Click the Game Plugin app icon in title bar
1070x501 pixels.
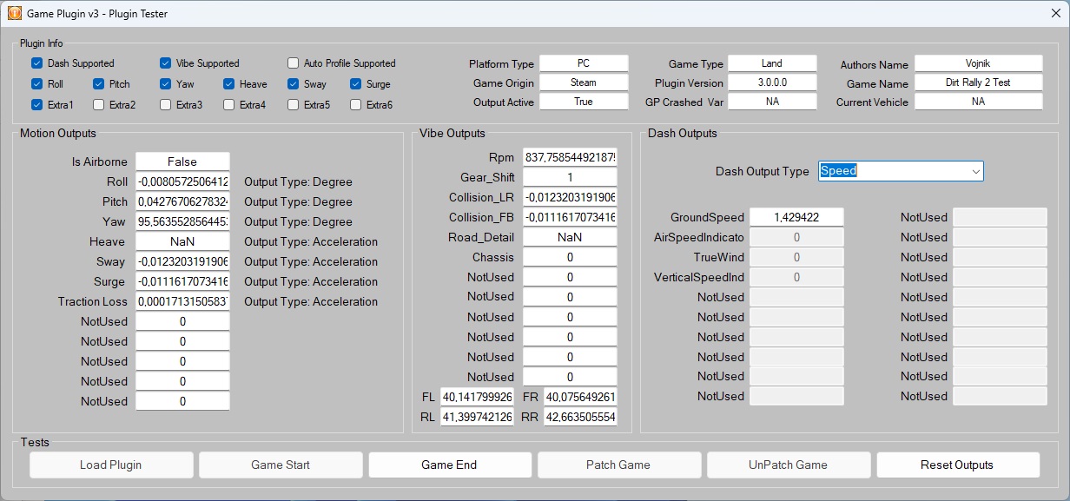(14, 14)
